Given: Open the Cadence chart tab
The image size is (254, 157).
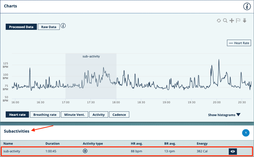Looking at the screenshot, I should click(x=119, y=115).
